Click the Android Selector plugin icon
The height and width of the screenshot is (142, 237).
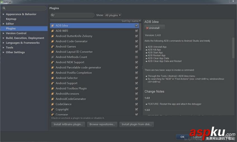53,78
